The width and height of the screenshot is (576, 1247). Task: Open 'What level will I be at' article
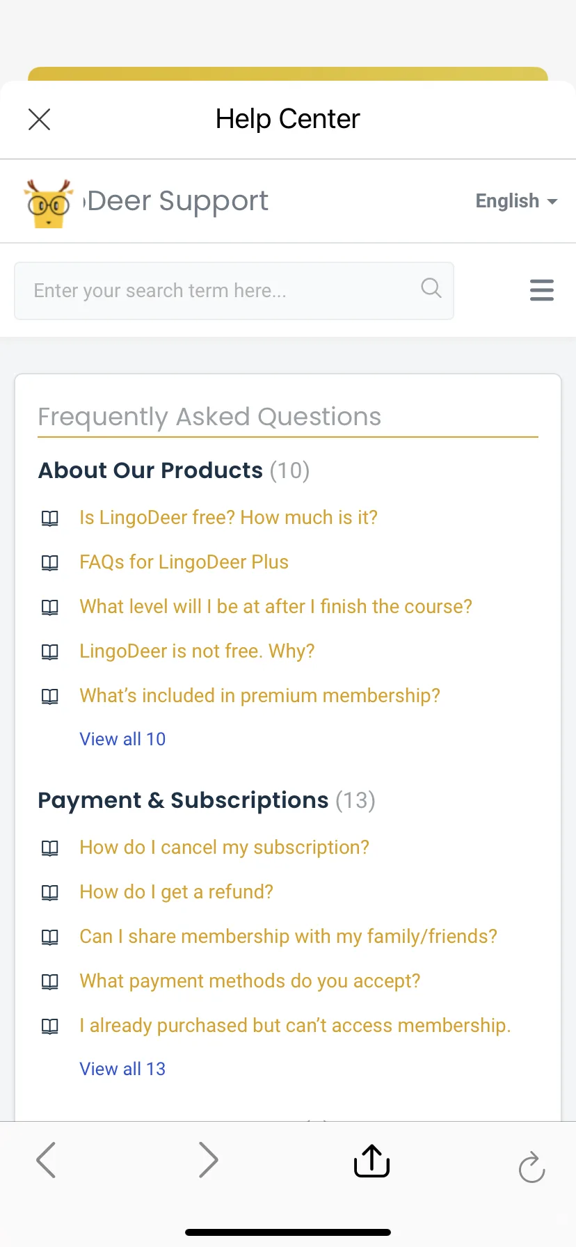pyautogui.click(x=275, y=607)
